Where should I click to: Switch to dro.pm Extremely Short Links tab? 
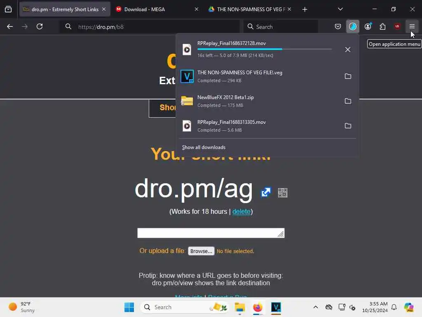tap(65, 9)
